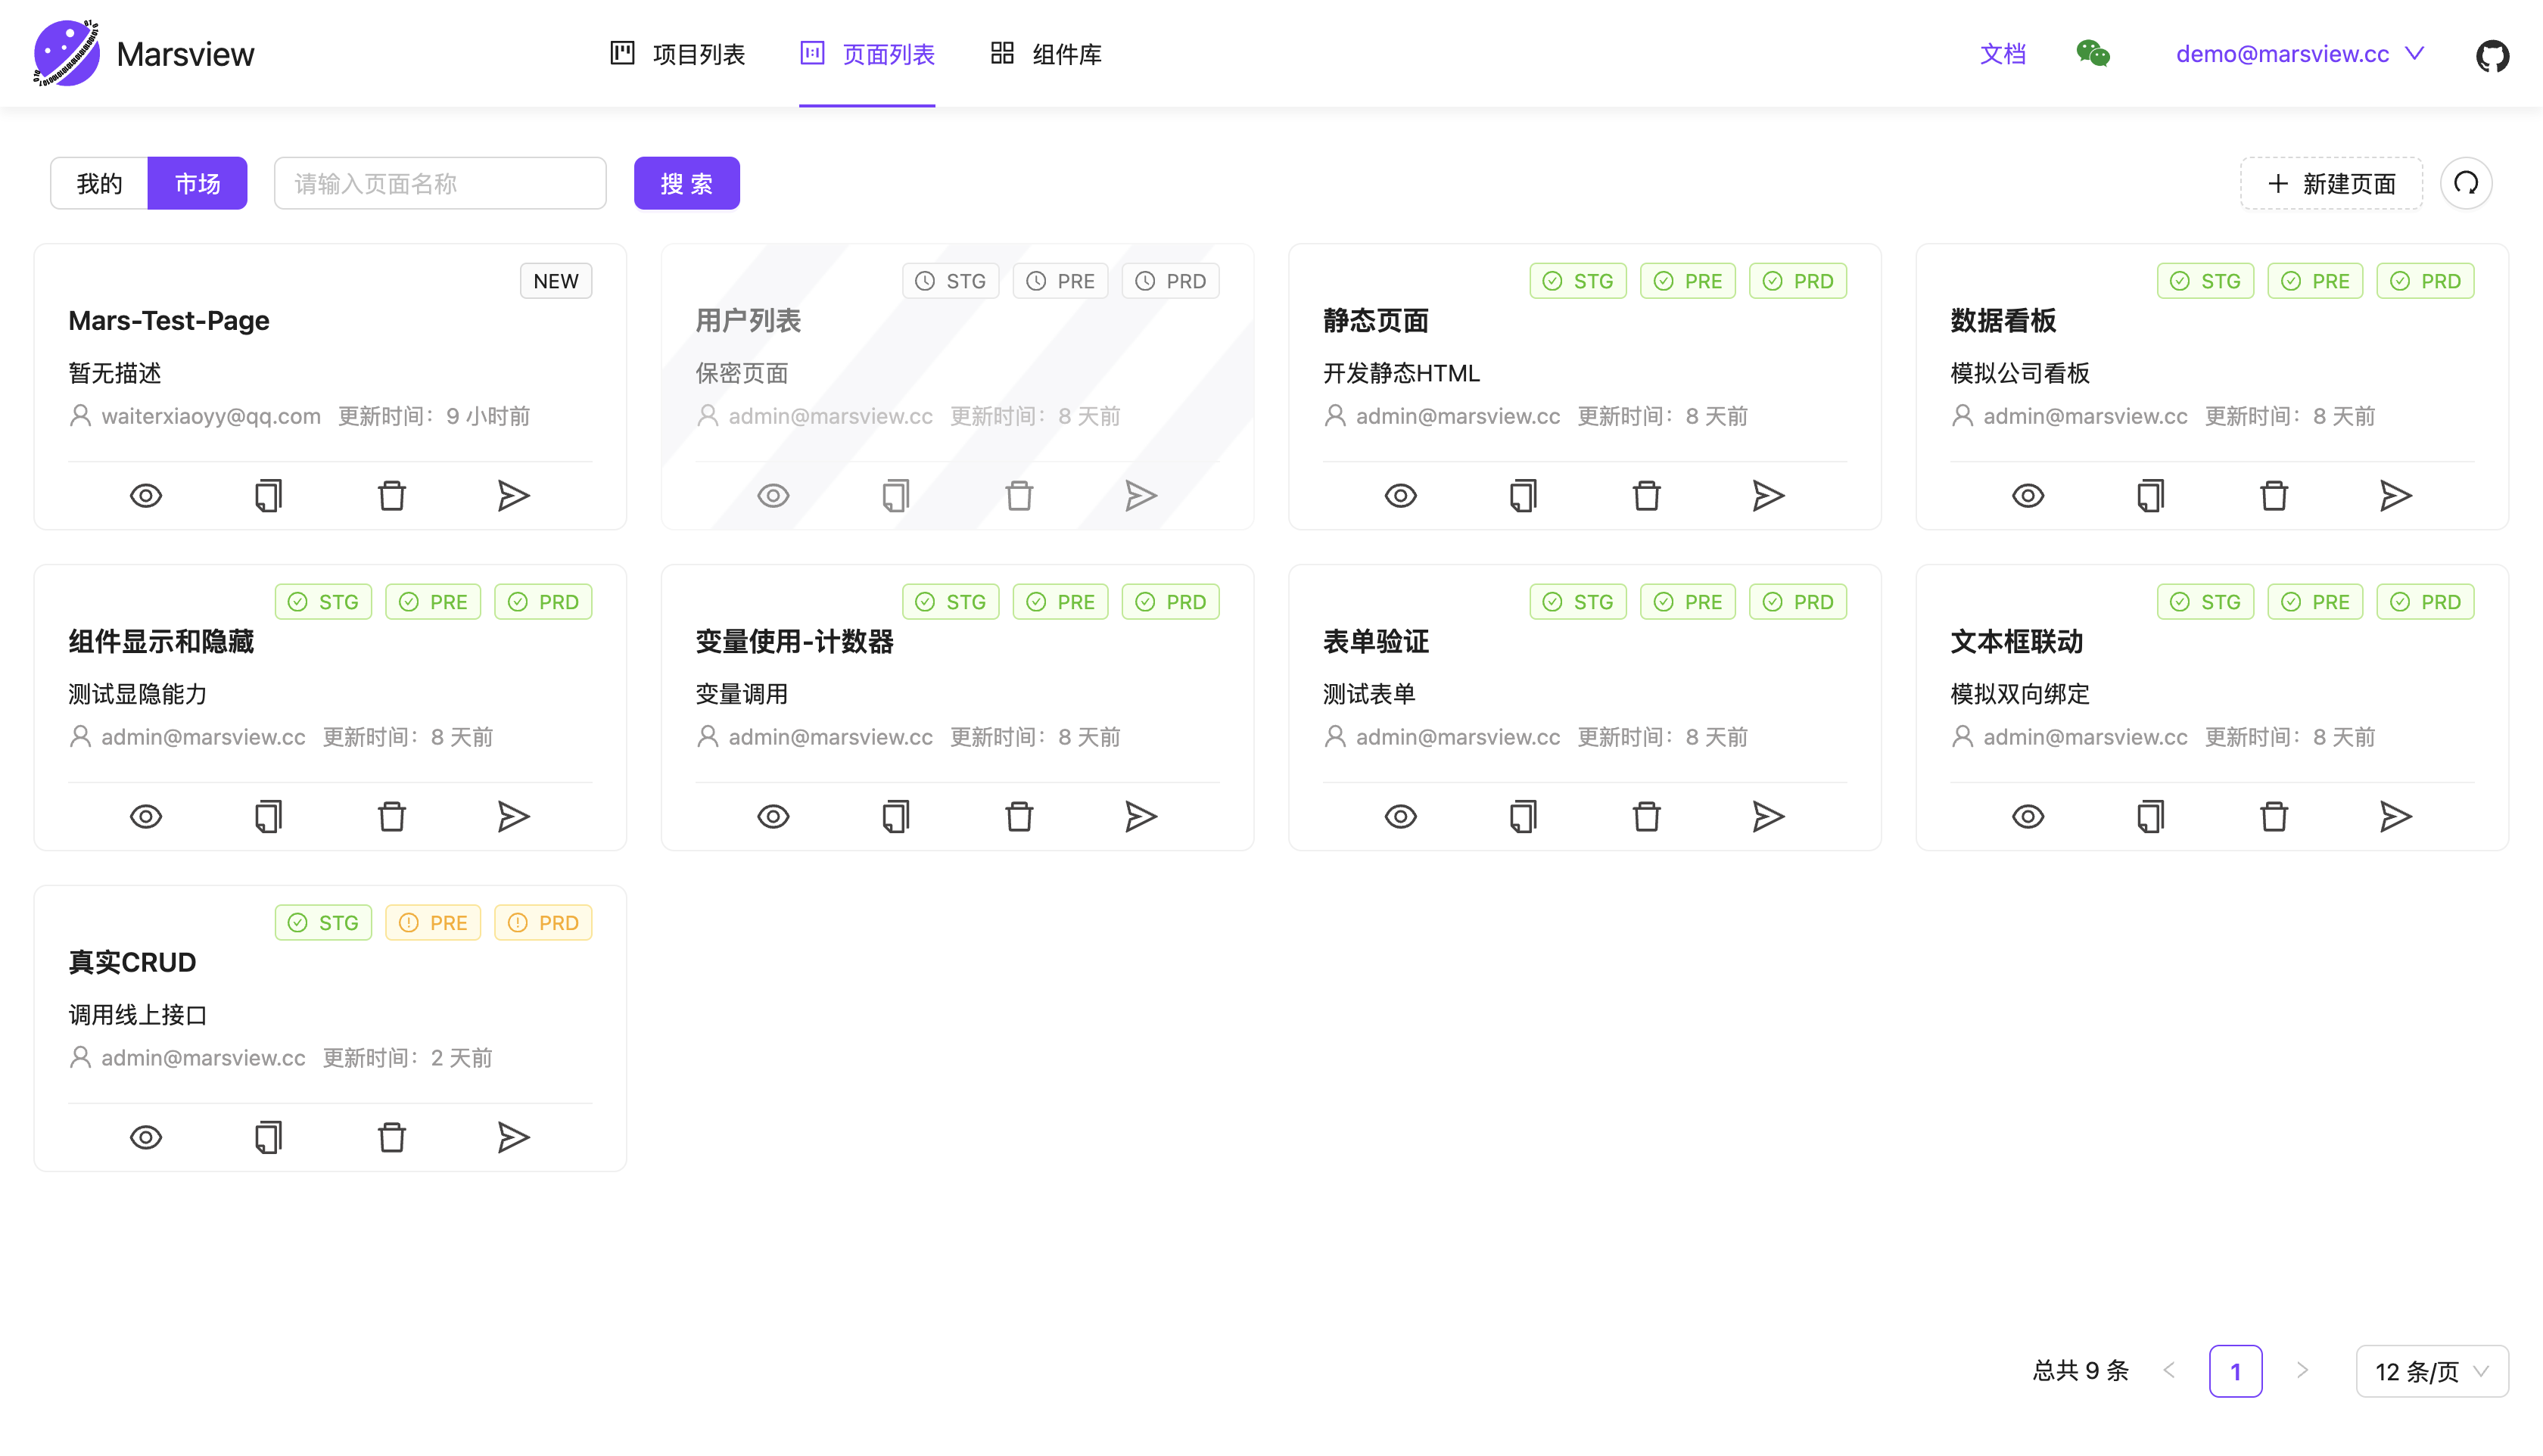Copy the Mars-Test-Page card
The height and width of the screenshot is (1456, 2543).
pos(268,495)
